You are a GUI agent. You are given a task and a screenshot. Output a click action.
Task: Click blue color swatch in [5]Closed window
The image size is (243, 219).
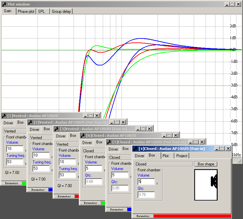129,209
